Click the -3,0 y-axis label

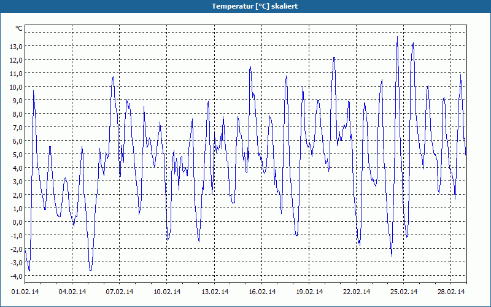click(17, 263)
